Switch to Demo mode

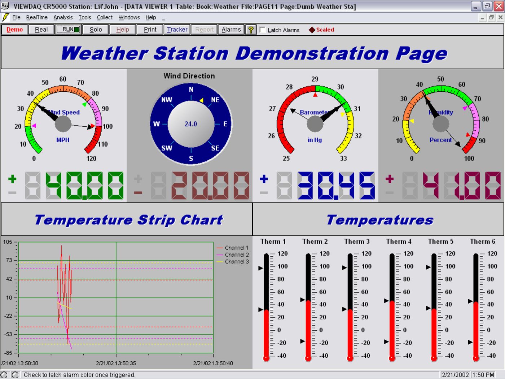tap(15, 30)
